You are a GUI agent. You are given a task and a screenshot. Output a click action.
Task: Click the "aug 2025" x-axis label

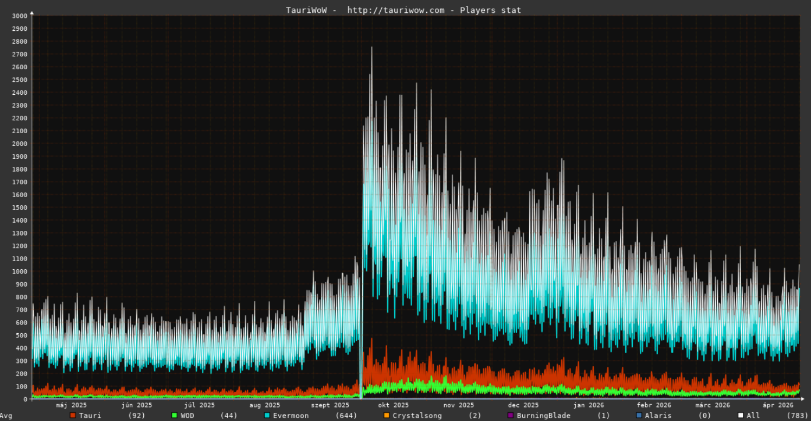[264, 405]
